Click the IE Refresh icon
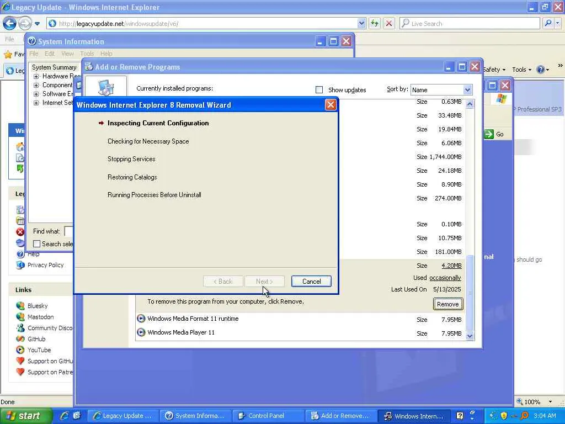Viewport: 565px width, 424px height. point(375,23)
